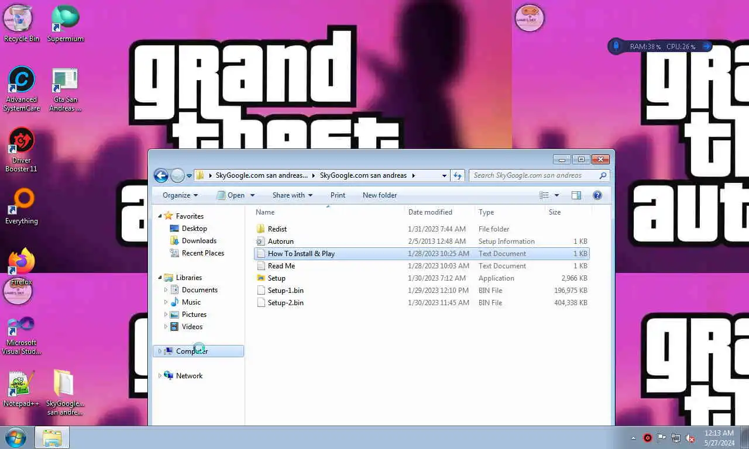Image resolution: width=749 pixels, height=449 pixels.
Task: Launch Driver Booster 11 shortcut
Action: tap(22, 150)
